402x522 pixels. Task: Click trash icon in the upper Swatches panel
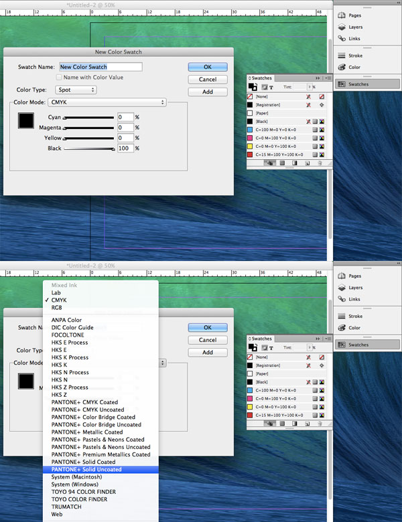(320, 163)
